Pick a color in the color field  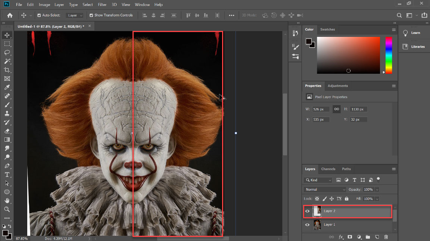[348, 55]
